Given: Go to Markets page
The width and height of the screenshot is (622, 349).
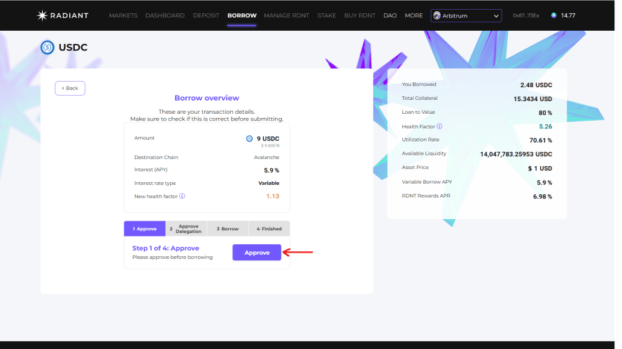Looking at the screenshot, I should point(123,15).
